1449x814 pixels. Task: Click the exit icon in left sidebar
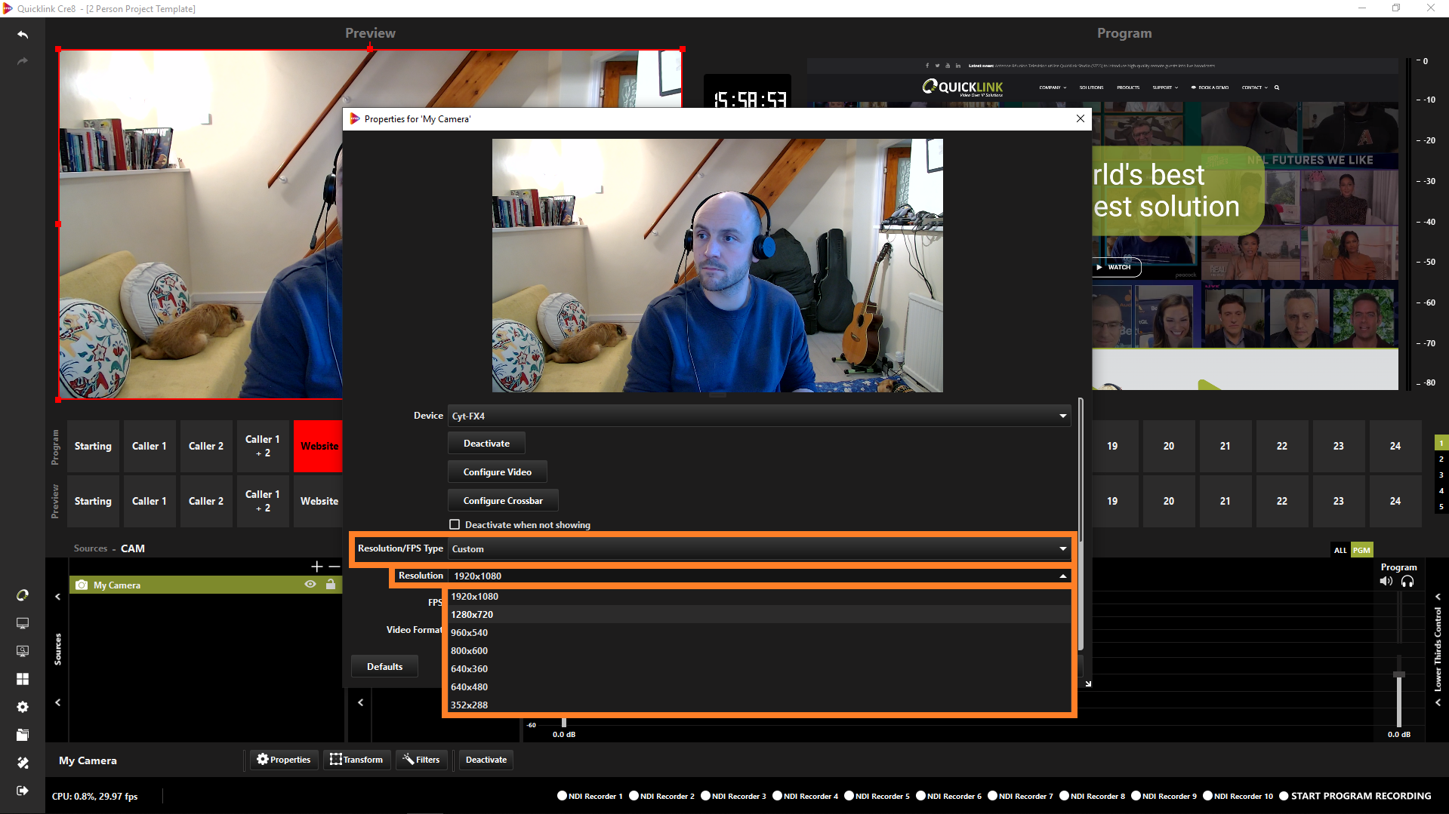tap(23, 791)
